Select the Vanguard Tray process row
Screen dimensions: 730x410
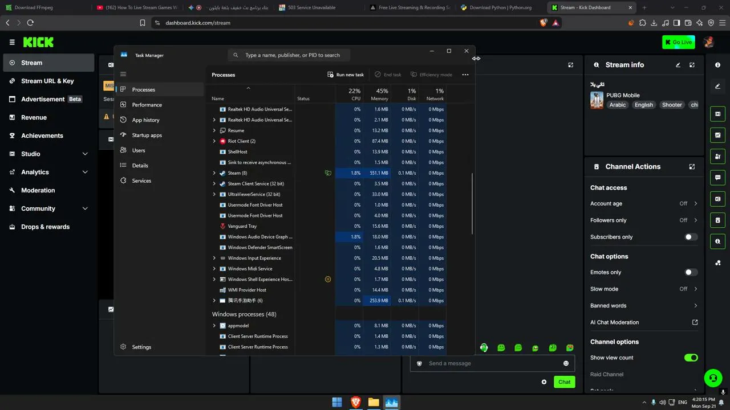(328, 226)
